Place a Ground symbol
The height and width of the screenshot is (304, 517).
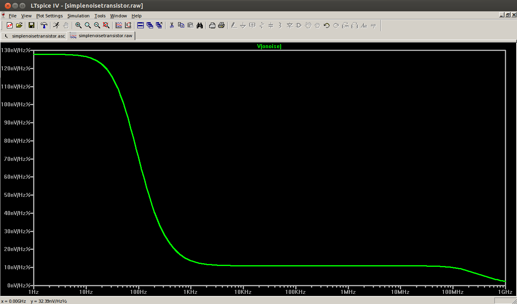pyautogui.click(x=243, y=25)
